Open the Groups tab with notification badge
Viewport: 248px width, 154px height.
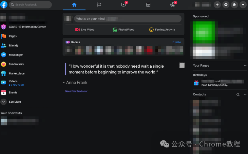[173, 5]
